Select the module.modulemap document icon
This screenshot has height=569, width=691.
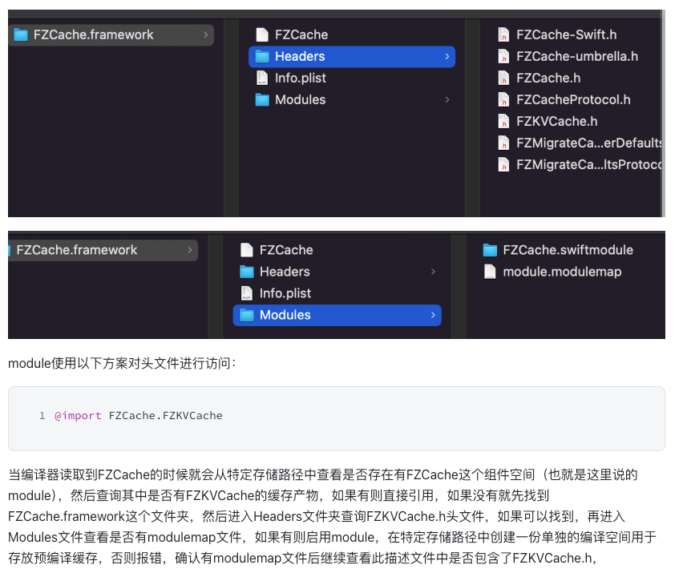point(490,272)
